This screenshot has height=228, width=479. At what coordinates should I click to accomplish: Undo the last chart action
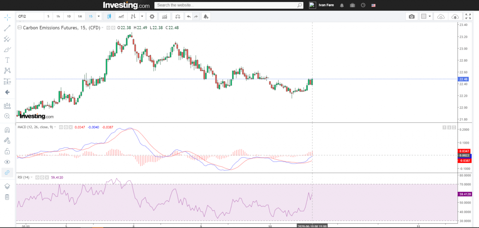[x=189, y=16]
